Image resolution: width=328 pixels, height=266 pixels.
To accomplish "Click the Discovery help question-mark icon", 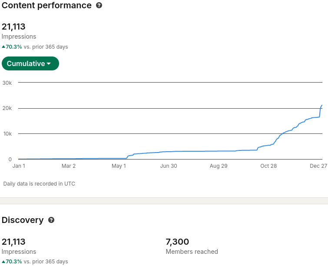I will 51,220.
